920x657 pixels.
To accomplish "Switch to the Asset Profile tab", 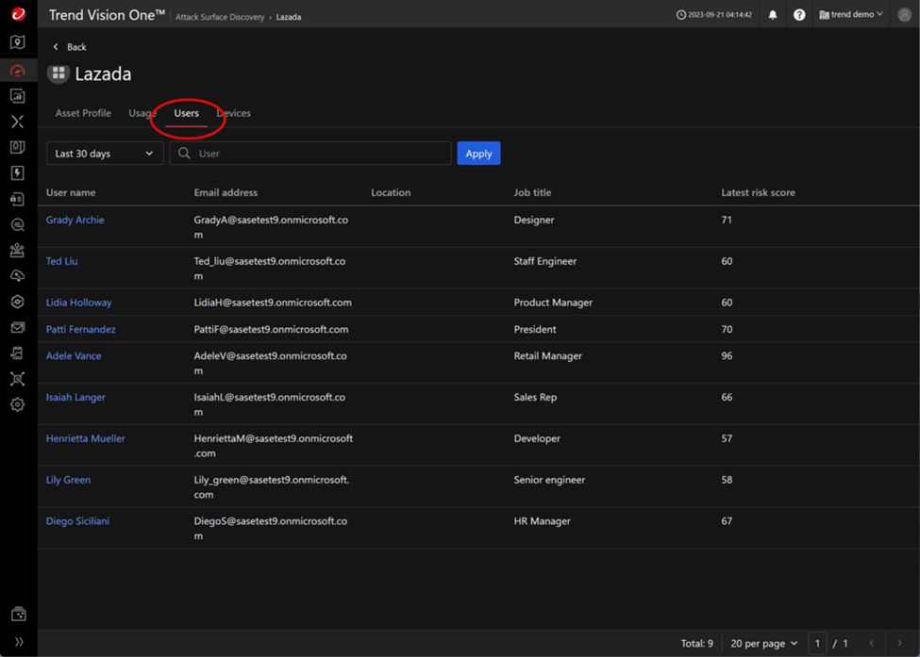I will (83, 113).
